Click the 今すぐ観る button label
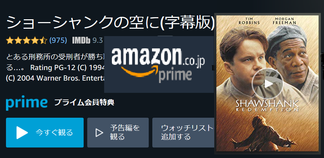 54,133
